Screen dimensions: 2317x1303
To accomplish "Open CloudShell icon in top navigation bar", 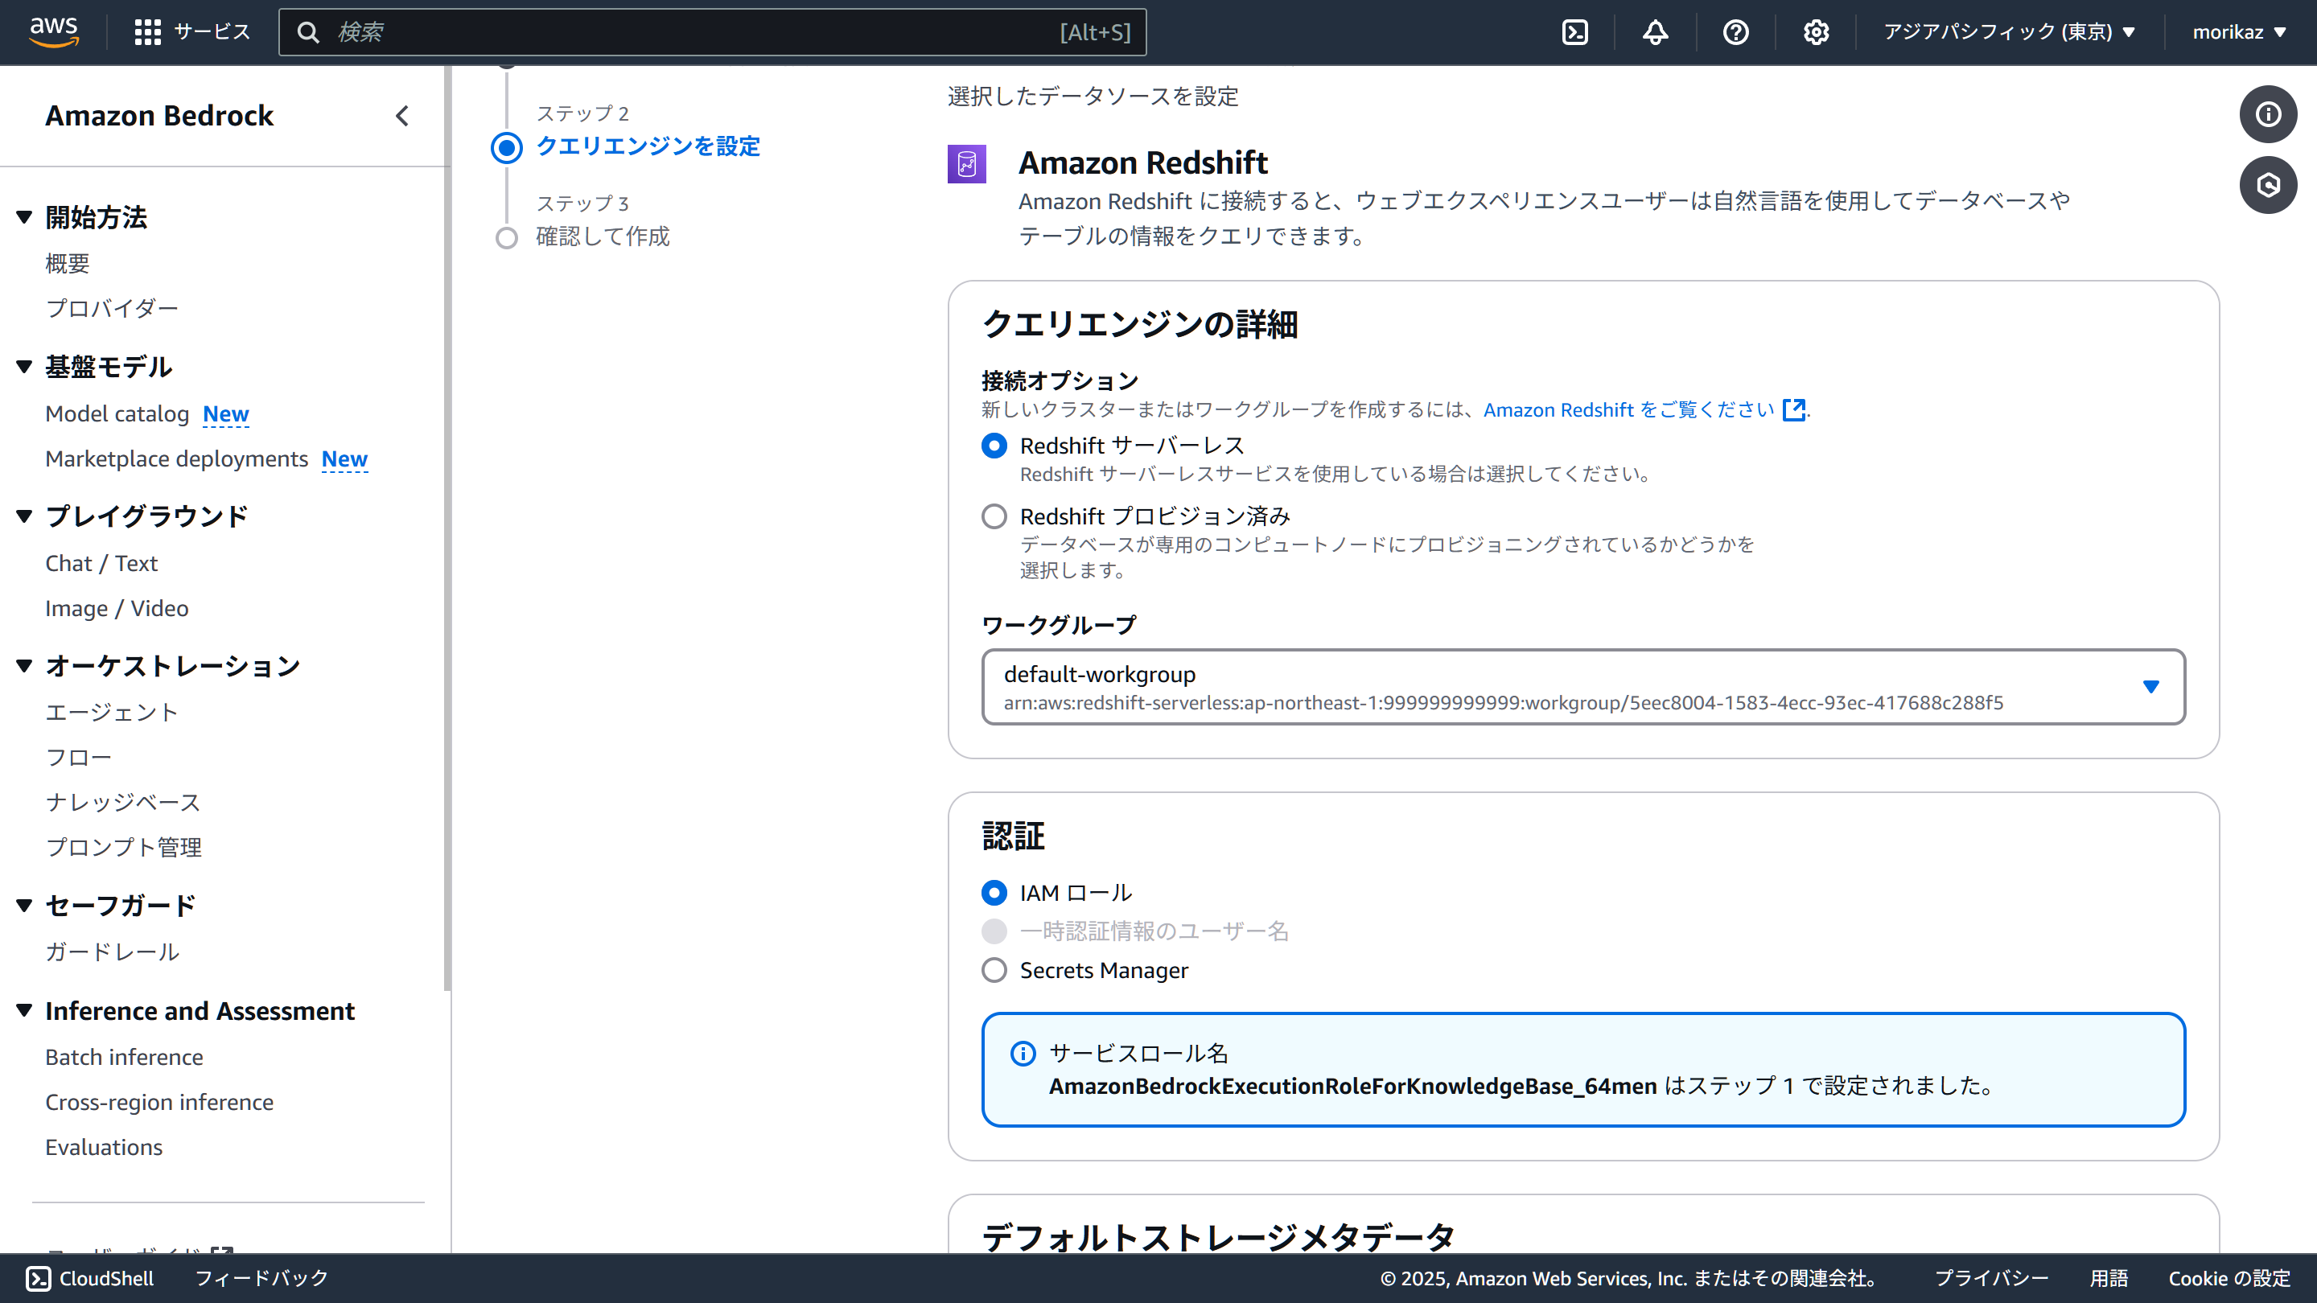I will click(1574, 32).
